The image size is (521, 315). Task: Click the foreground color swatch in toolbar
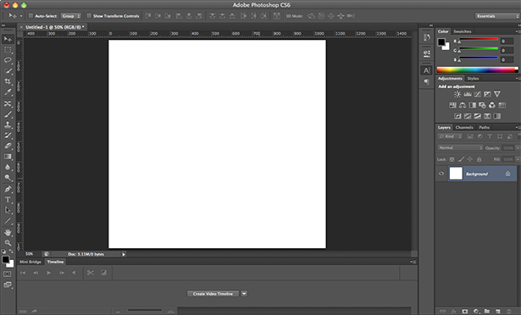6,259
